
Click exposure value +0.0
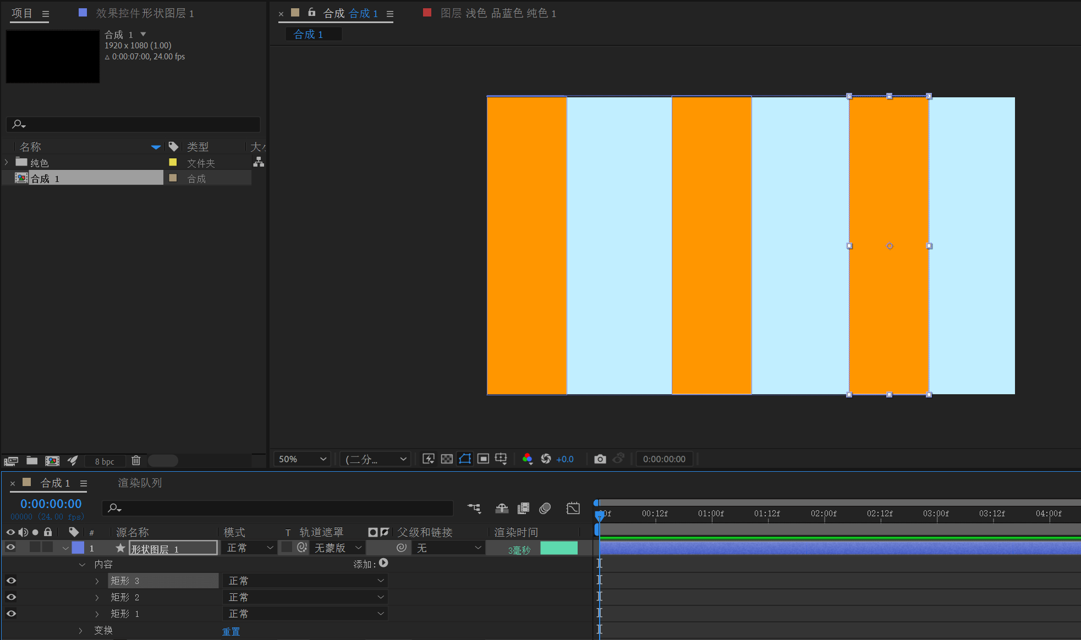pyautogui.click(x=565, y=459)
